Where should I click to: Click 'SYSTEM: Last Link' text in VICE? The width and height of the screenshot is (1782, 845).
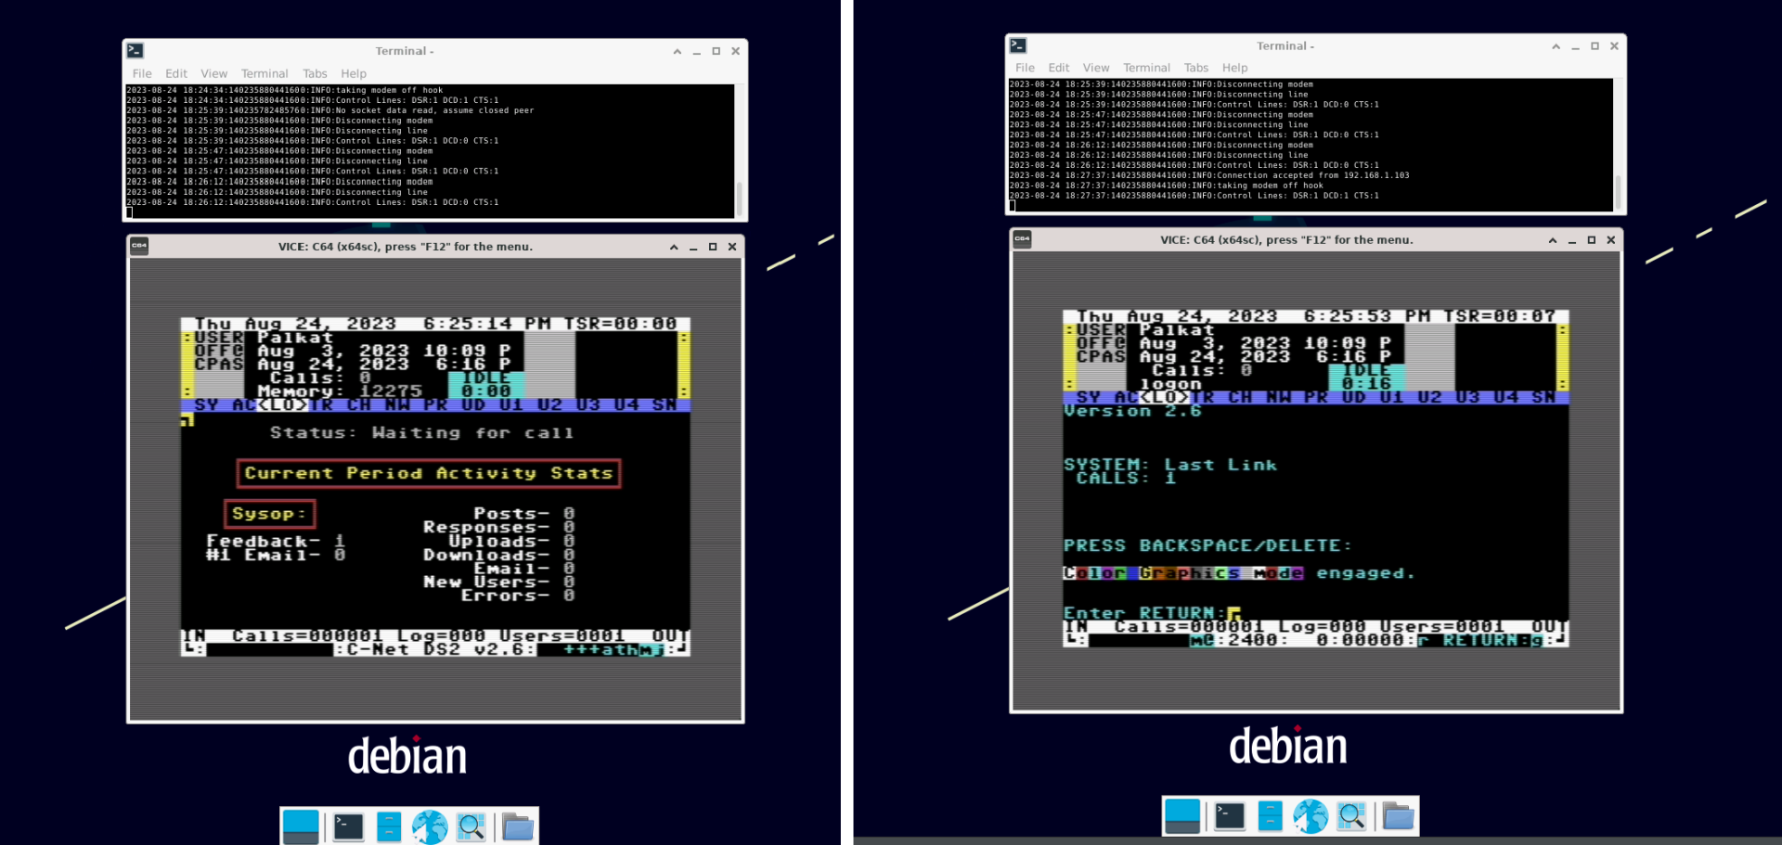click(x=1169, y=465)
